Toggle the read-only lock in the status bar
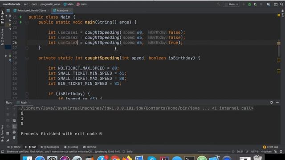285x160 pixels. point(276,152)
